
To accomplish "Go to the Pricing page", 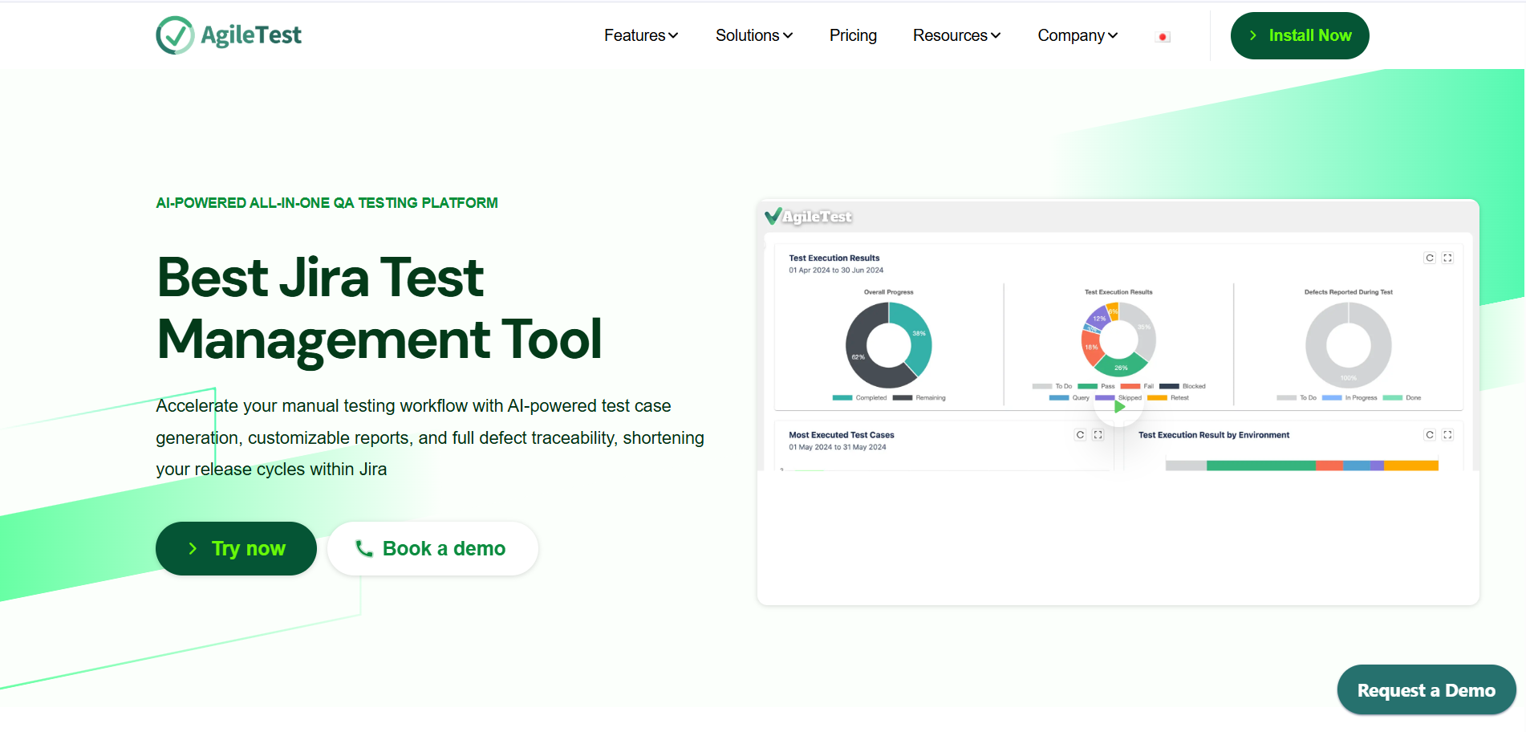I will click(x=853, y=35).
